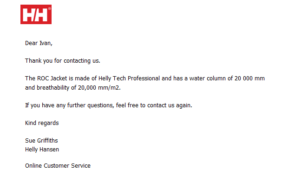Click the name 'Sue Griffiths'
Viewport: 288px width, 183px height.
[41, 141]
